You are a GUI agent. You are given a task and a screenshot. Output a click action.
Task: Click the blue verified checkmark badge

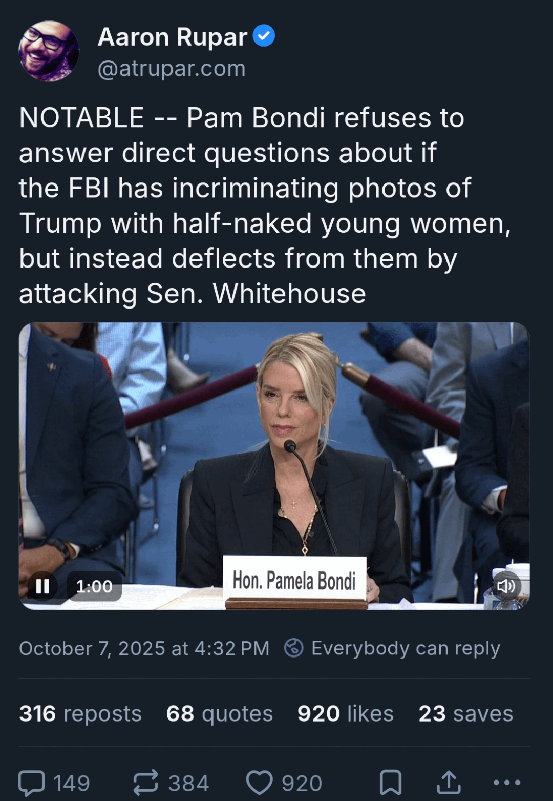pyautogui.click(x=264, y=36)
